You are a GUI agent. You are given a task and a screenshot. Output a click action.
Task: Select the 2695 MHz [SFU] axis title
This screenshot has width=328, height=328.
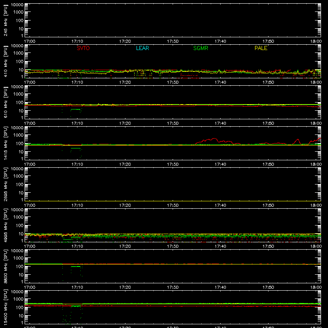pyautogui.click(x=5, y=184)
